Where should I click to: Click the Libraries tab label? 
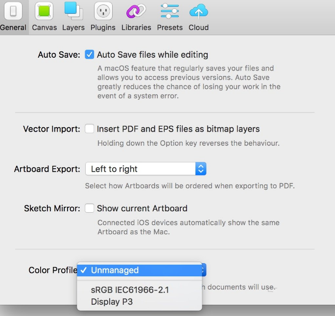[x=136, y=27]
